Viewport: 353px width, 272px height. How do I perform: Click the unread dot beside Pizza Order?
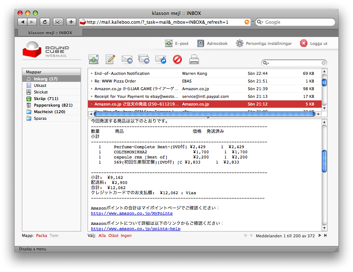(92, 81)
